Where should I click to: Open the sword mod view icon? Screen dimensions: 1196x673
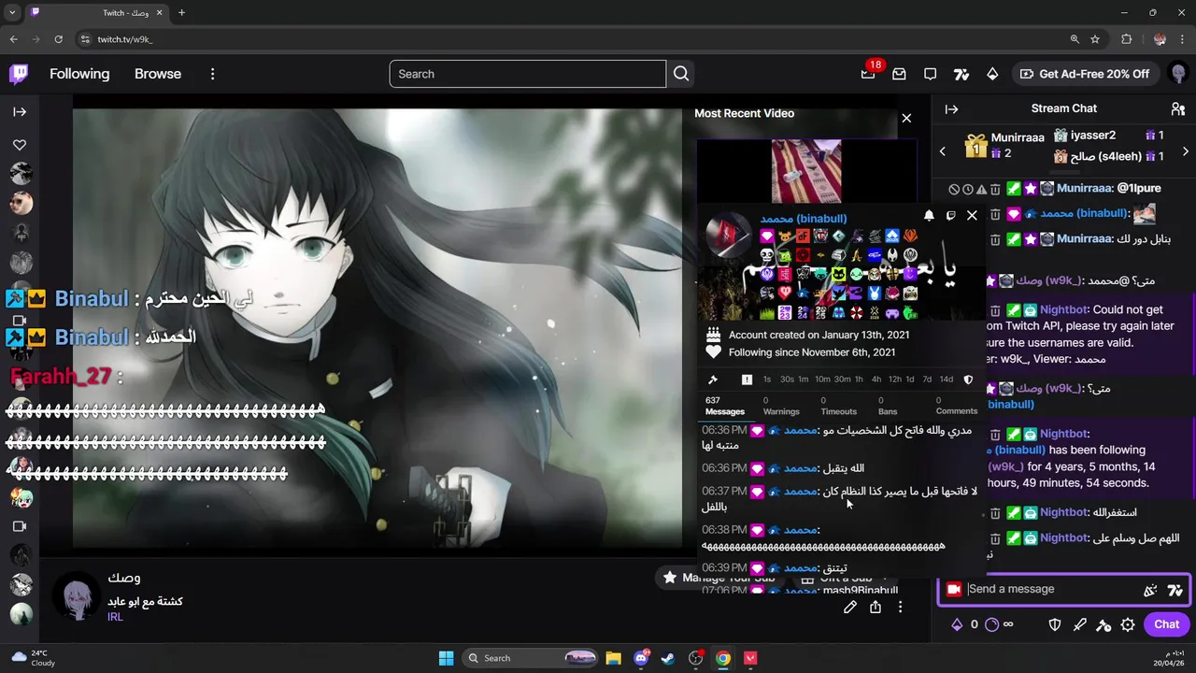1079,624
